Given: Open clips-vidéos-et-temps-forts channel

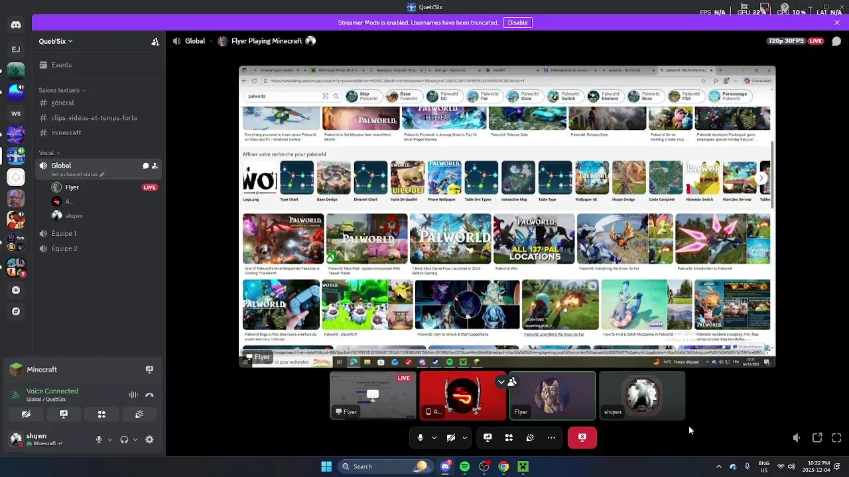Looking at the screenshot, I should pos(99,118).
